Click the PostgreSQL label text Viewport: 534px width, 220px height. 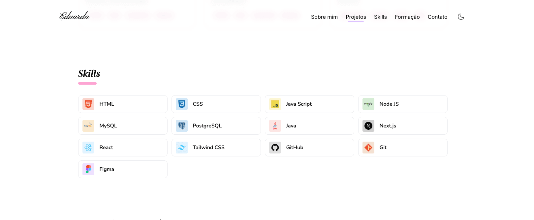click(x=207, y=126)
